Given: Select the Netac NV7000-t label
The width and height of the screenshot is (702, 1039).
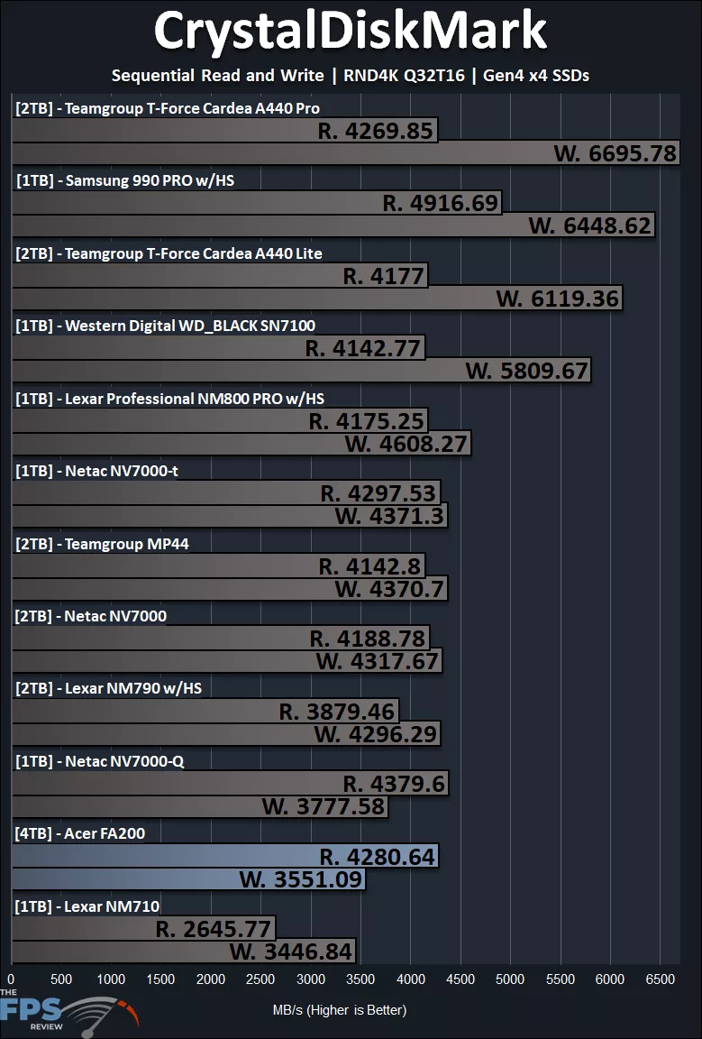Looking at the screenshot, I should (96, 471).
